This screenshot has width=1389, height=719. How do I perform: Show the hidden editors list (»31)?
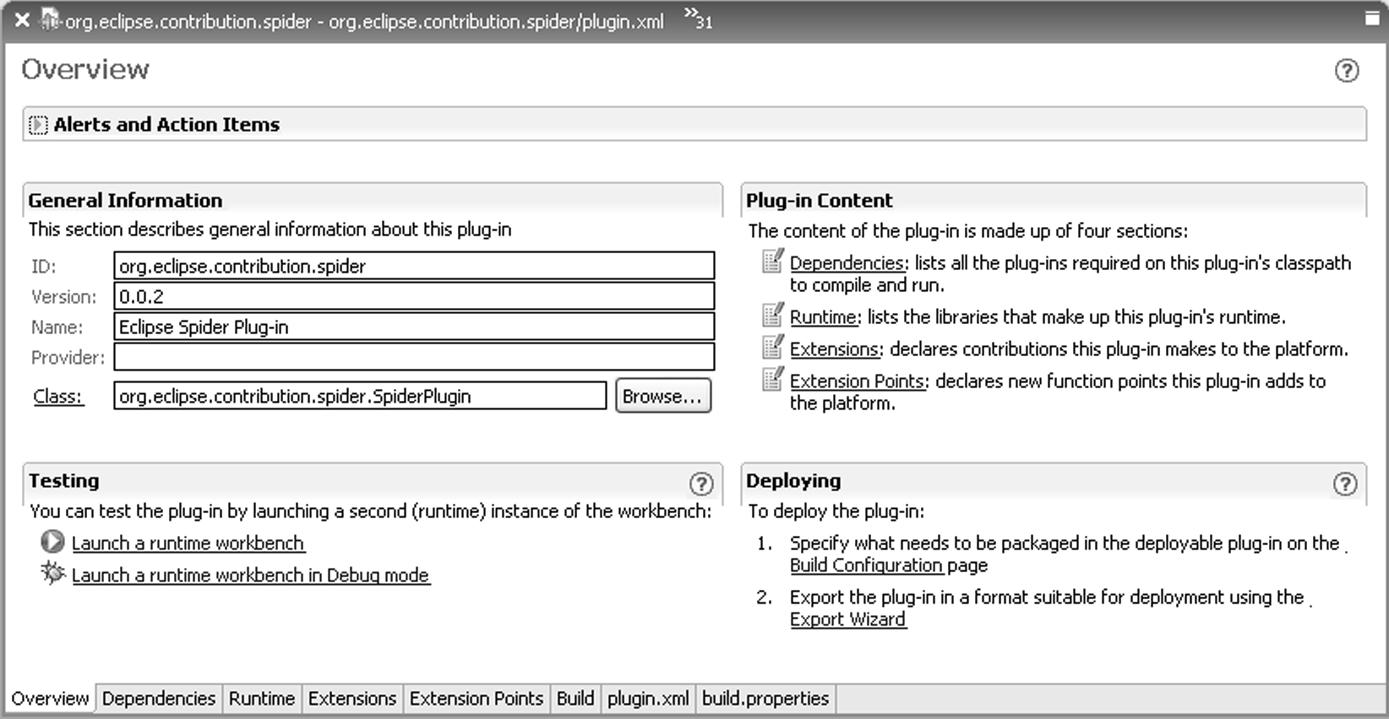(698, 19)
